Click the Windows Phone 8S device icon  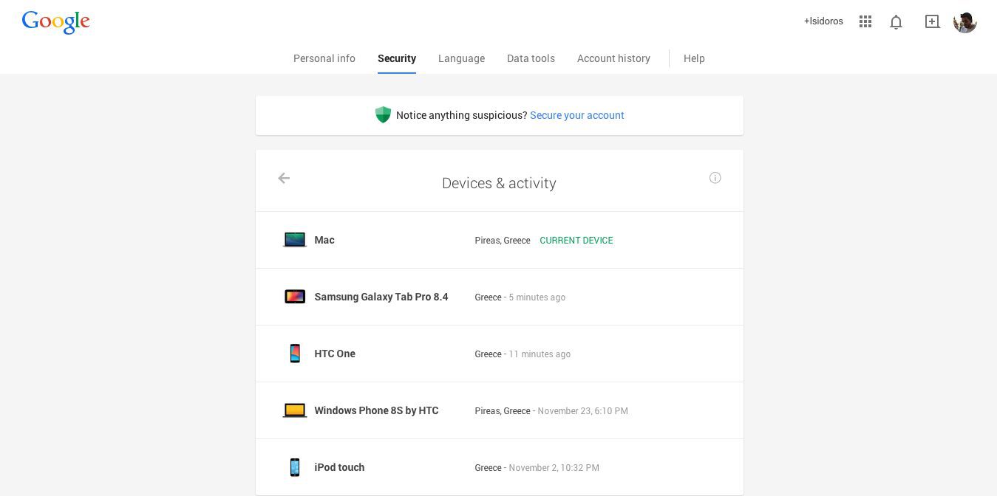click(x=295, y=410)
